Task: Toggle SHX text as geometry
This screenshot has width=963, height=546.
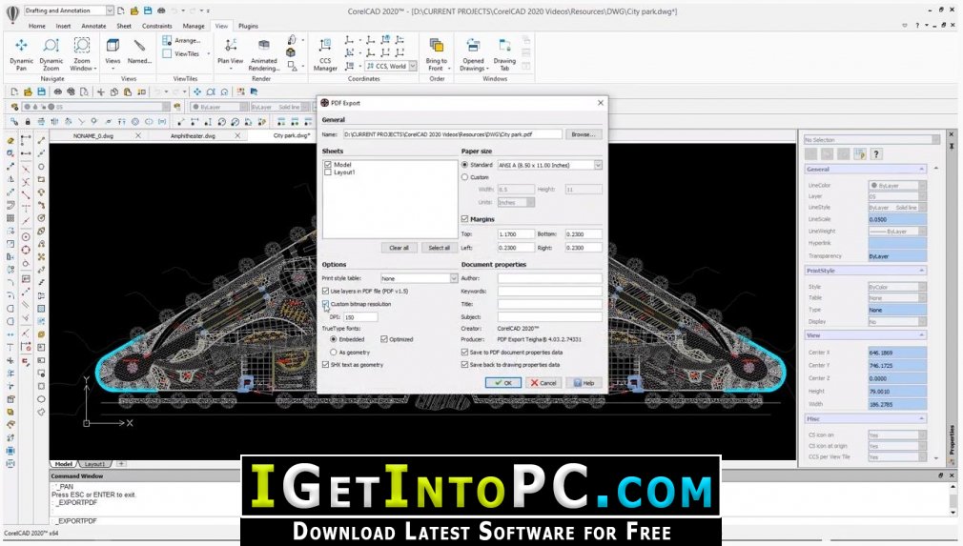Action: coord(325,364)
